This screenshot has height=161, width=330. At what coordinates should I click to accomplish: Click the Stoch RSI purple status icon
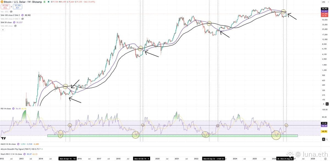(24, 154)
